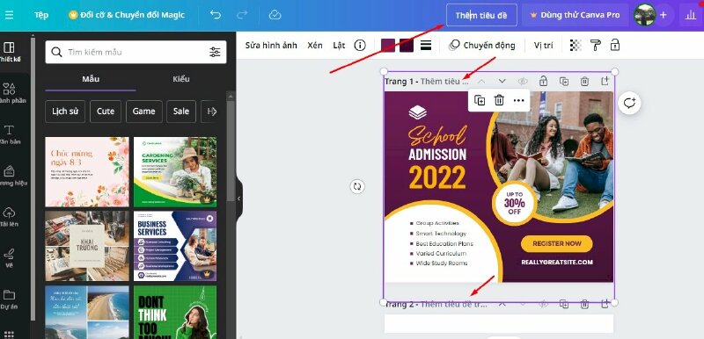The image size is (704, 339).
Task: Click Sửa hình ảnh in toolbar
Action: coord(271,46)
